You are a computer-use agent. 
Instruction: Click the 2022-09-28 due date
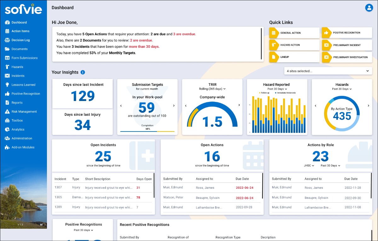click(244, 207)
